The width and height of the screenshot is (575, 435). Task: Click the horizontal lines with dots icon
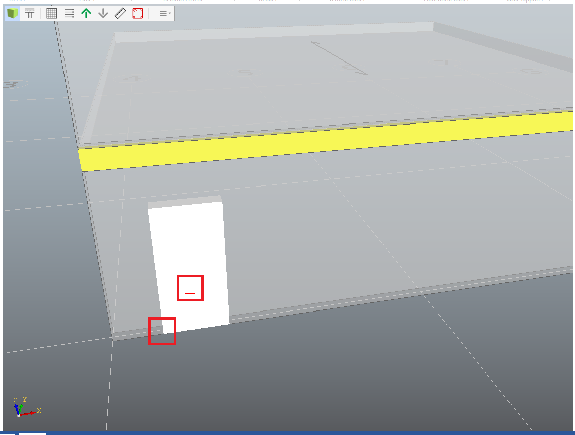(69, 14)
